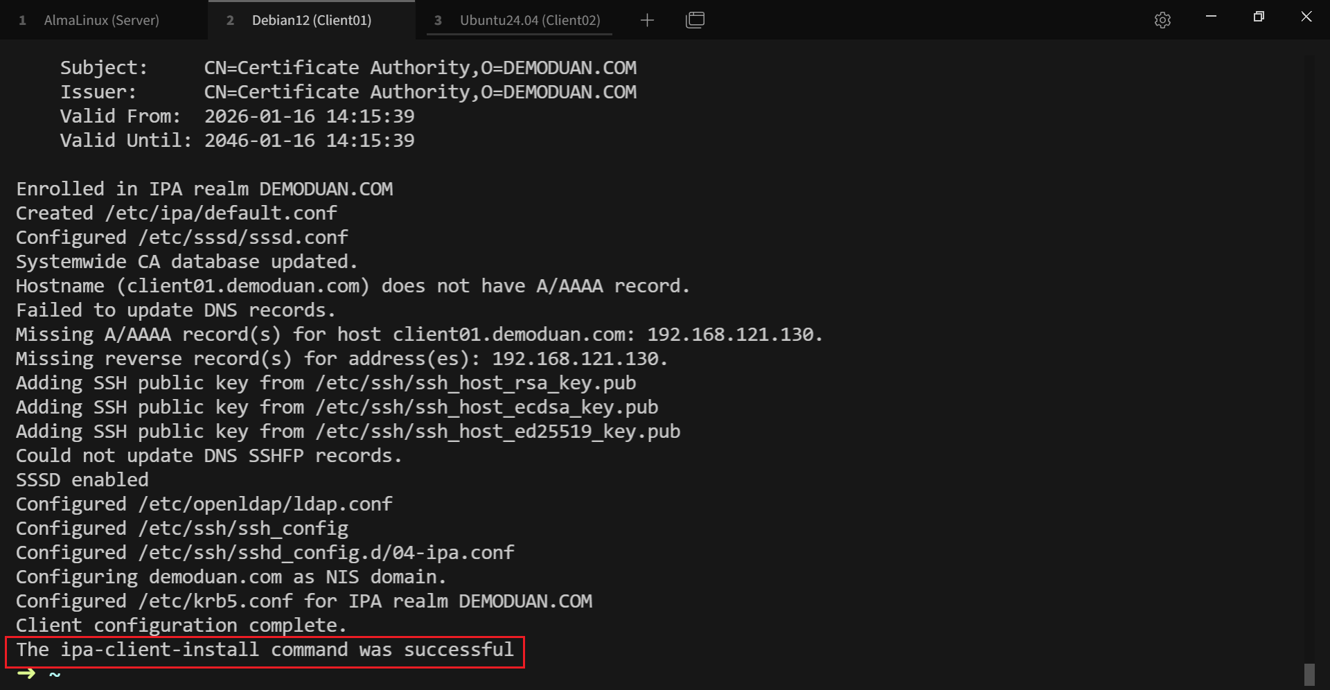Restore down the terminal window
This screenshot has width=1330, height=690.
[1259, 16]
